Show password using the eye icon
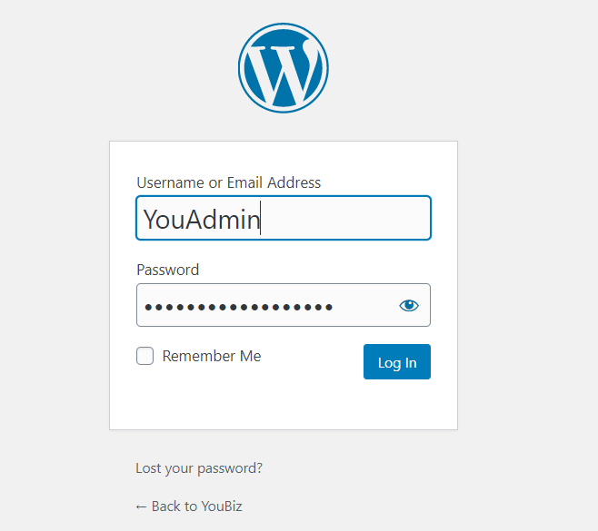Image resolution: width=598 pixels, height=531 pixels. tap(409, 306)
